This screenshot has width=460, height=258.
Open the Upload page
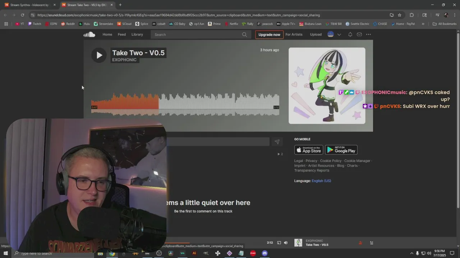click(316, 34)
